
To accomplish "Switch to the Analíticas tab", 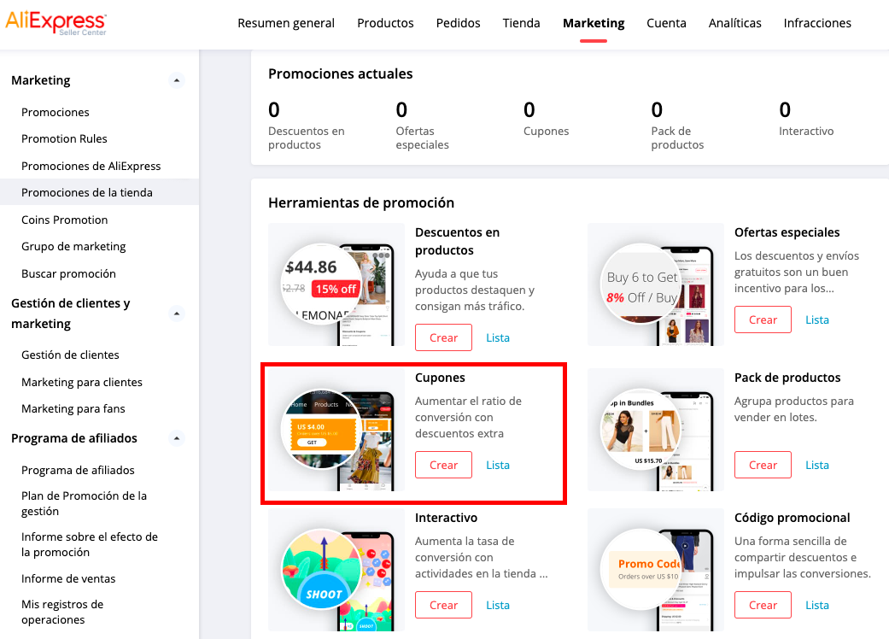I will pos(734,23).
